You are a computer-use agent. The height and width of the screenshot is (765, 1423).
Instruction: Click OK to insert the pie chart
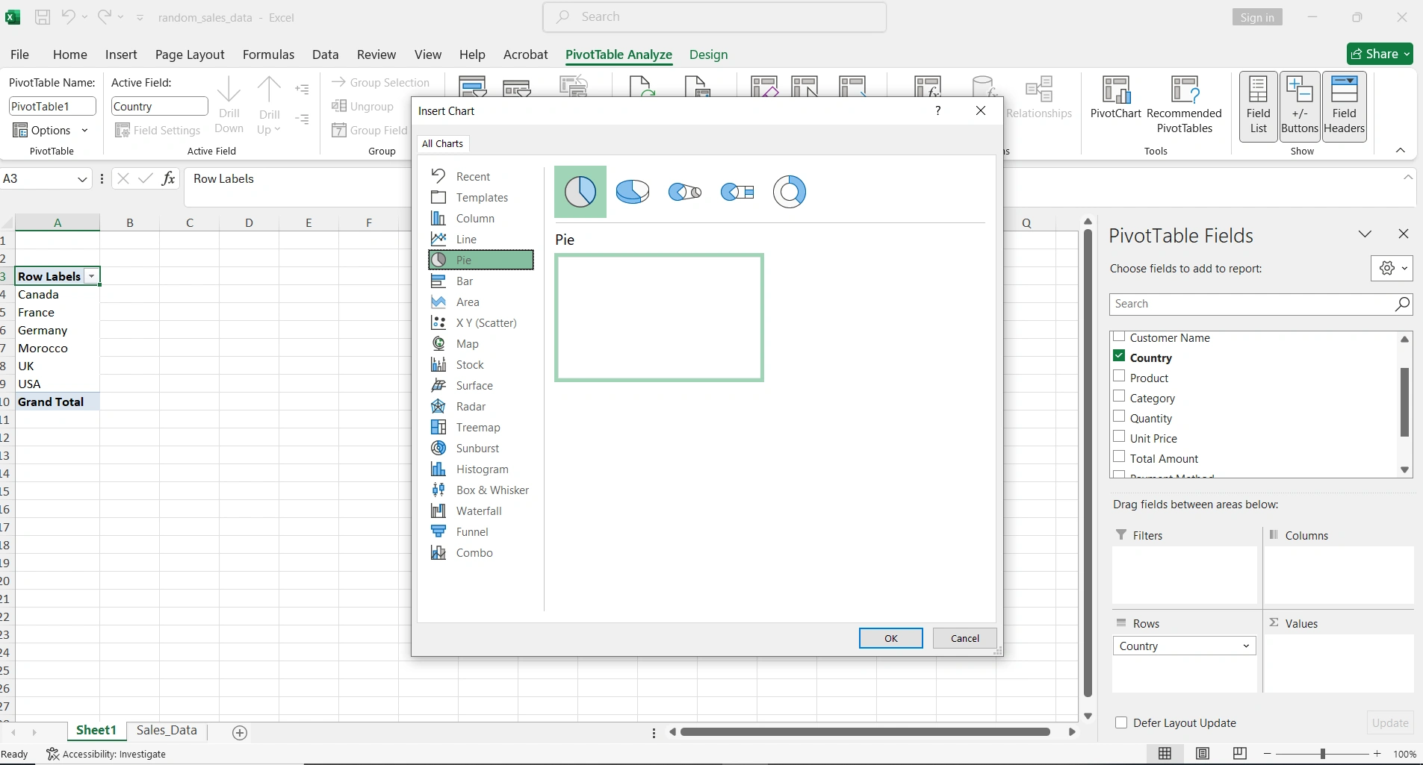pyautogui.click(x=890, y=638)
